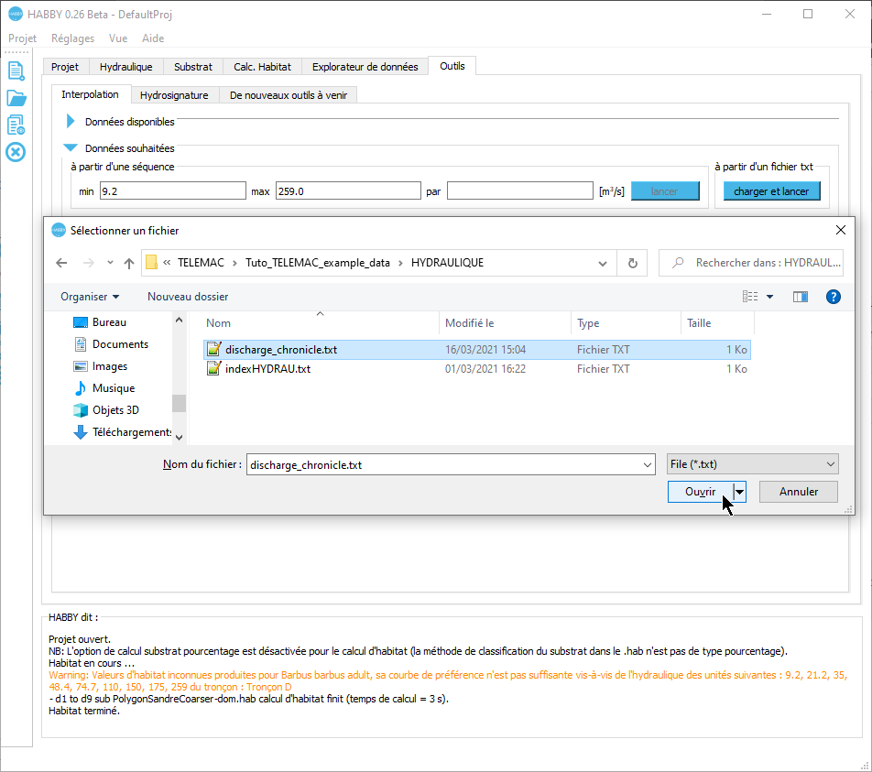This screenshot has height=772, width=872.
Task: Open the Réglages menu
Action: coord(72,38)
